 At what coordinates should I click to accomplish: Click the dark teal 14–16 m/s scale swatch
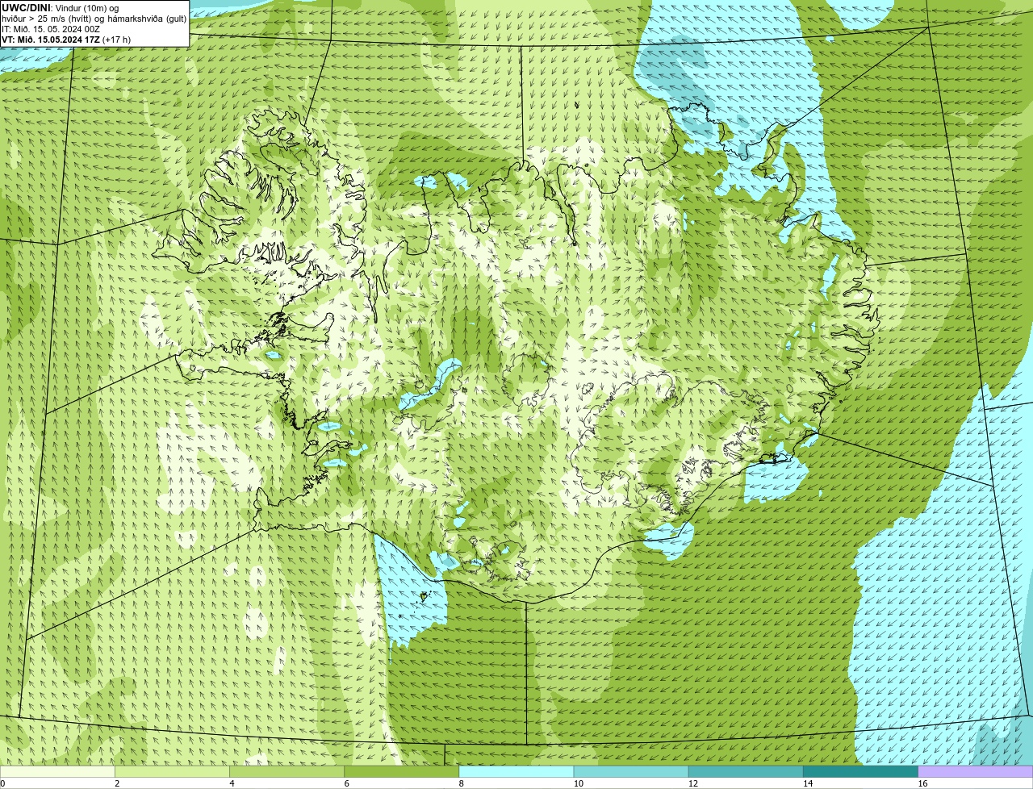pos(861,771)
